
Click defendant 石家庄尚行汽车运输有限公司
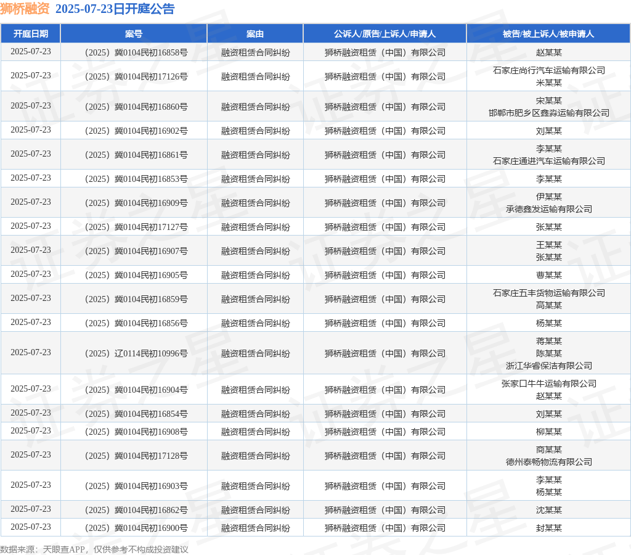[x=549, y=70]
